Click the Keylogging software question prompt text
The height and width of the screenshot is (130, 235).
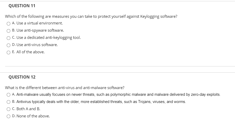click(x=91, y=16)
